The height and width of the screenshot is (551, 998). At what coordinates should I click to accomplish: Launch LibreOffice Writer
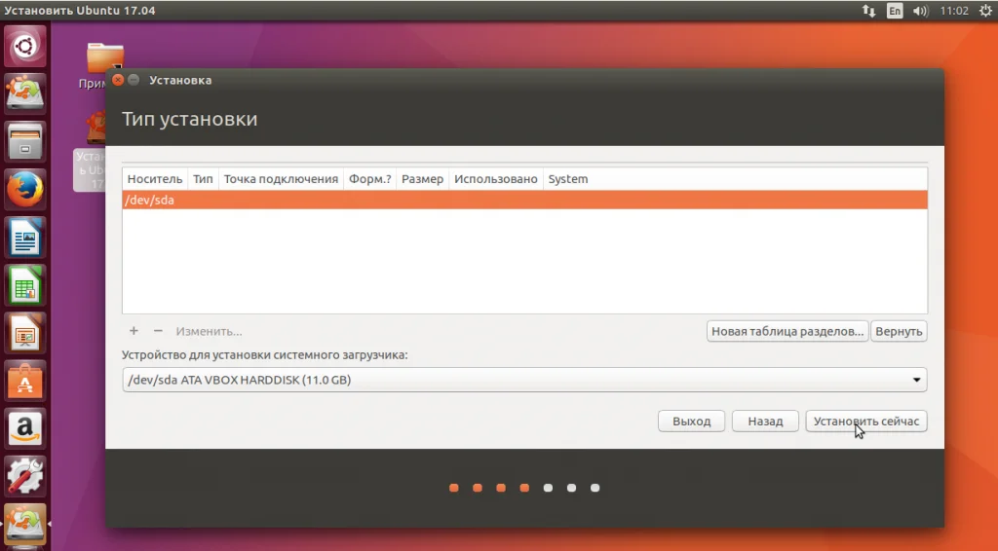click(24, 238)
